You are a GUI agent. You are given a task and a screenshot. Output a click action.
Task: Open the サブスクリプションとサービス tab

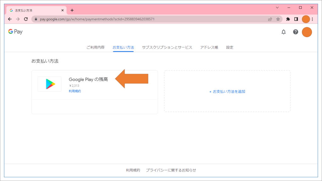click(167, 47)
